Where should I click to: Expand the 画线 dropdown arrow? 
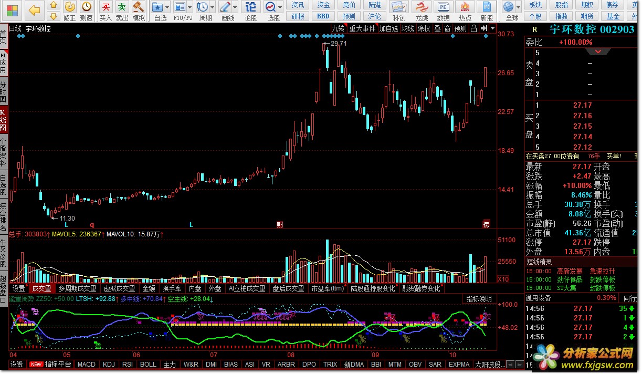[x=235, y=7]
